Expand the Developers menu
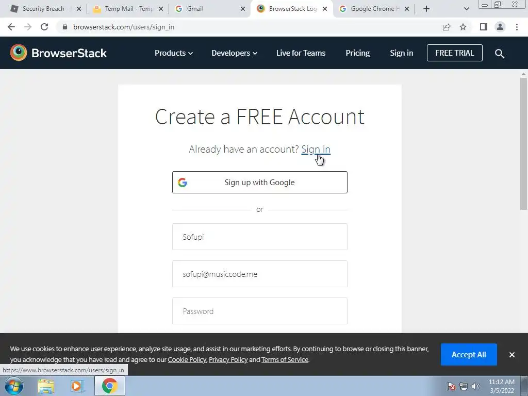 (235, 53)
